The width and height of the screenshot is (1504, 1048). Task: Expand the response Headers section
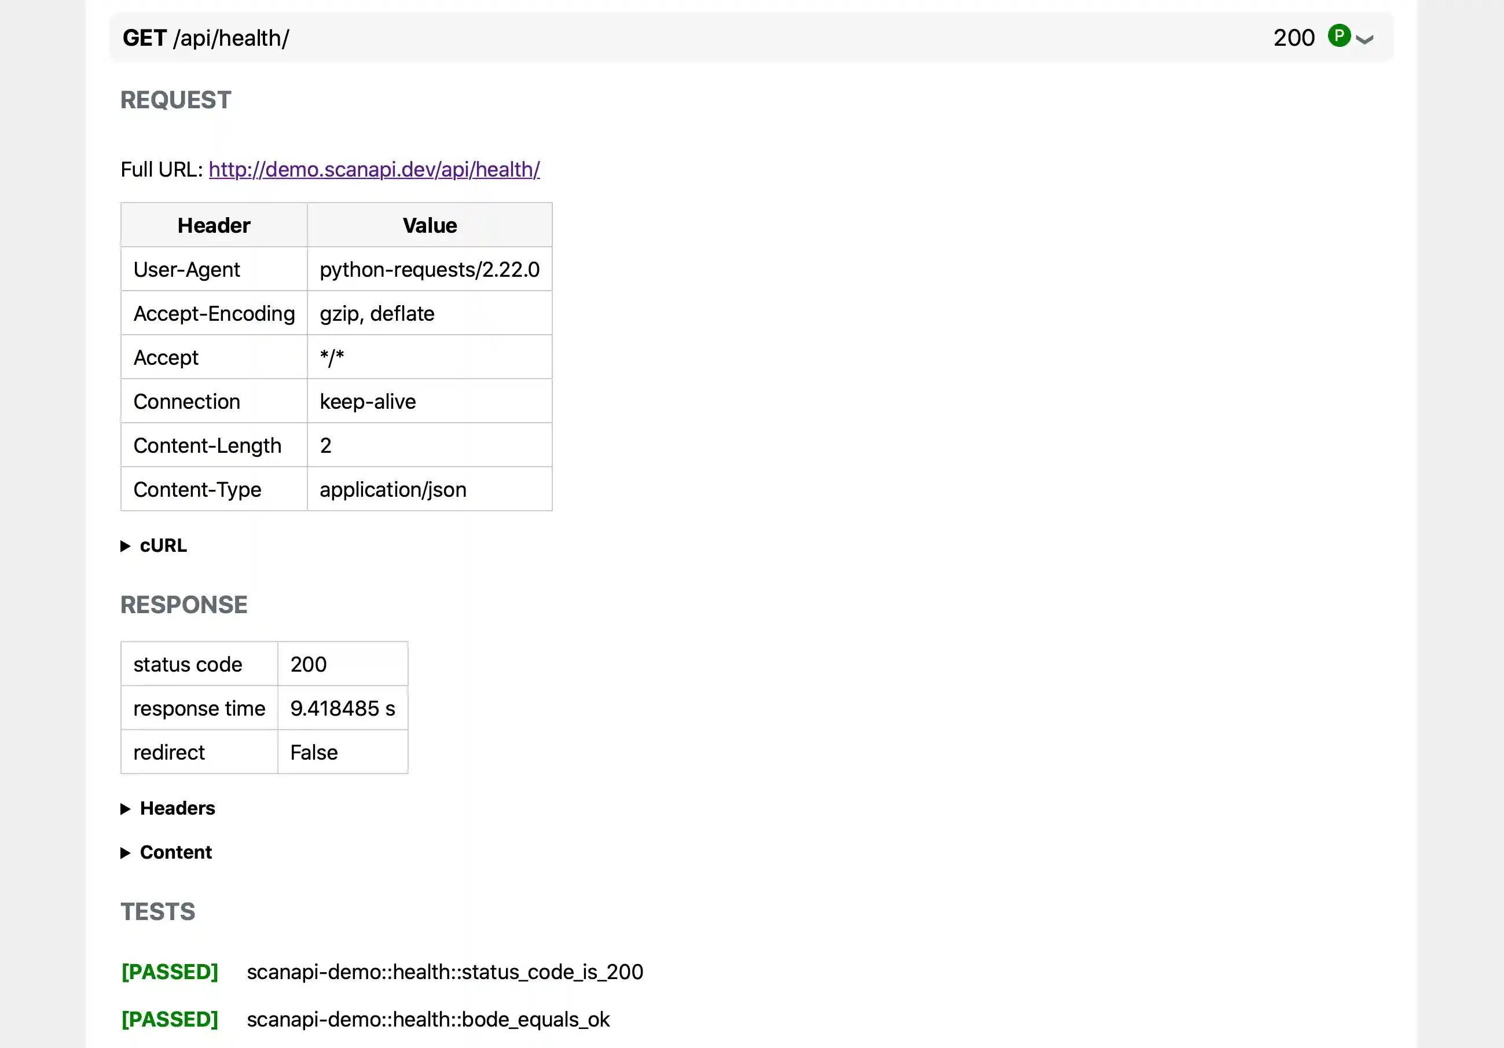[177, 808]
